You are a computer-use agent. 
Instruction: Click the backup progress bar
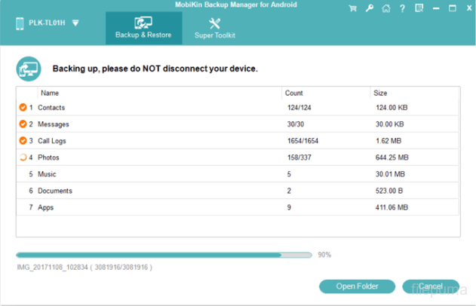pyautogui.click(x=163, y=255)
